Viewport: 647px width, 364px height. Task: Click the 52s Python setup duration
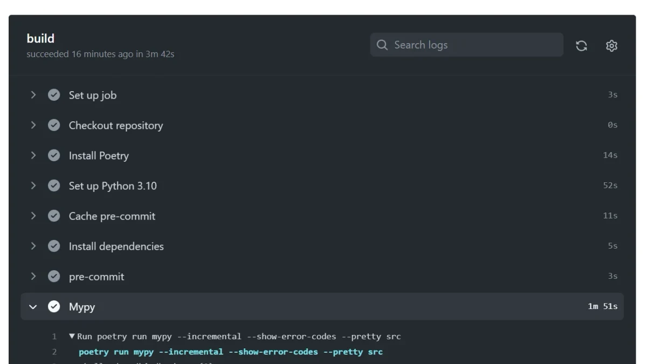coord(610,186)
